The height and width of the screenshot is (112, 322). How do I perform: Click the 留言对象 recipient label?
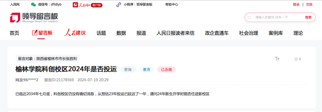click(x=48, y=59)
